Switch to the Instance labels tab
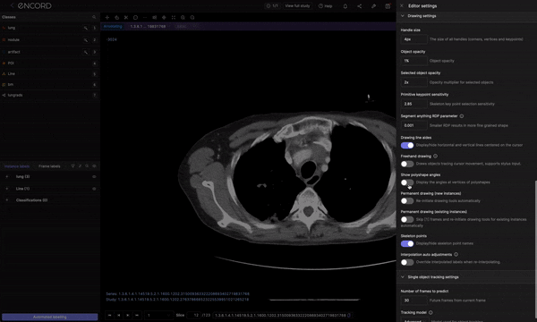The width and height of the screenshot is (537, 322). pos(17,166)
